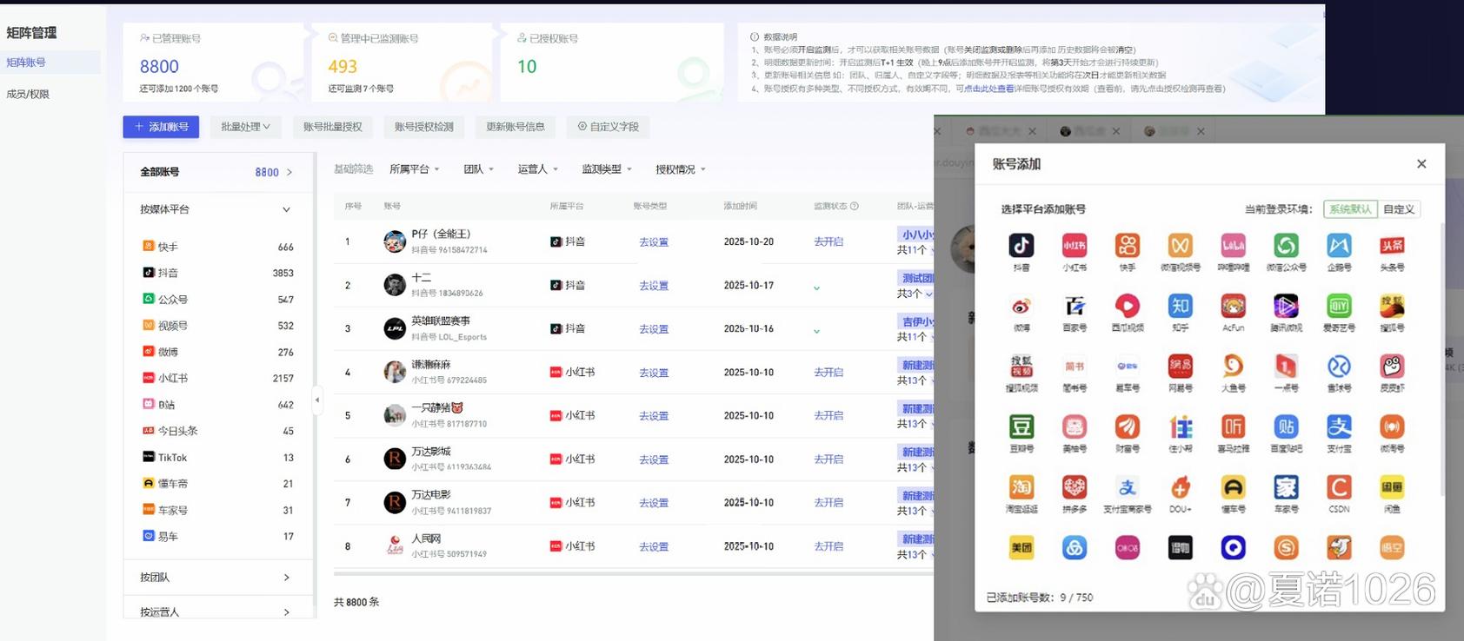Choose the 西瓜视频 platform icon
The image size is (1464, 641).
[x=1128, y=306]
